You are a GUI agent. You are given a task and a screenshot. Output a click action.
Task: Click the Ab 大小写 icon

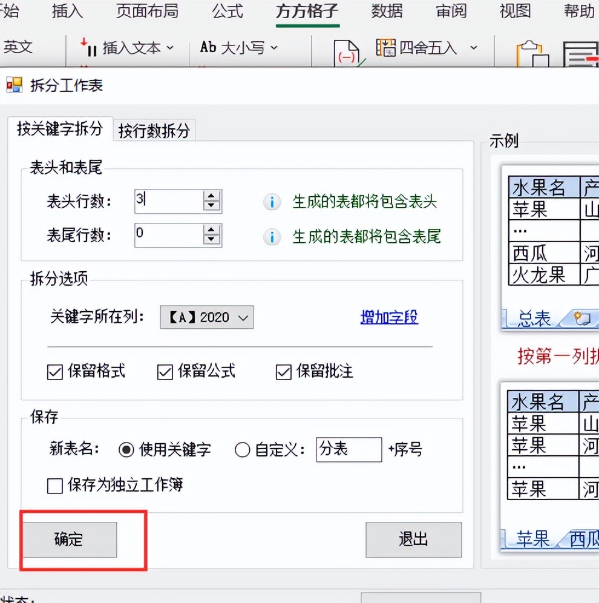(x=208, y=47)
